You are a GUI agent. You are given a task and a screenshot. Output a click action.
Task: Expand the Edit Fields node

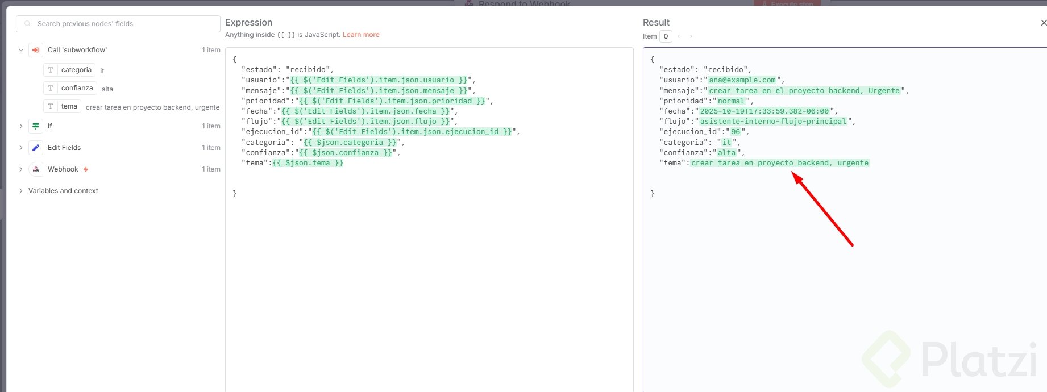pos(21,148)
